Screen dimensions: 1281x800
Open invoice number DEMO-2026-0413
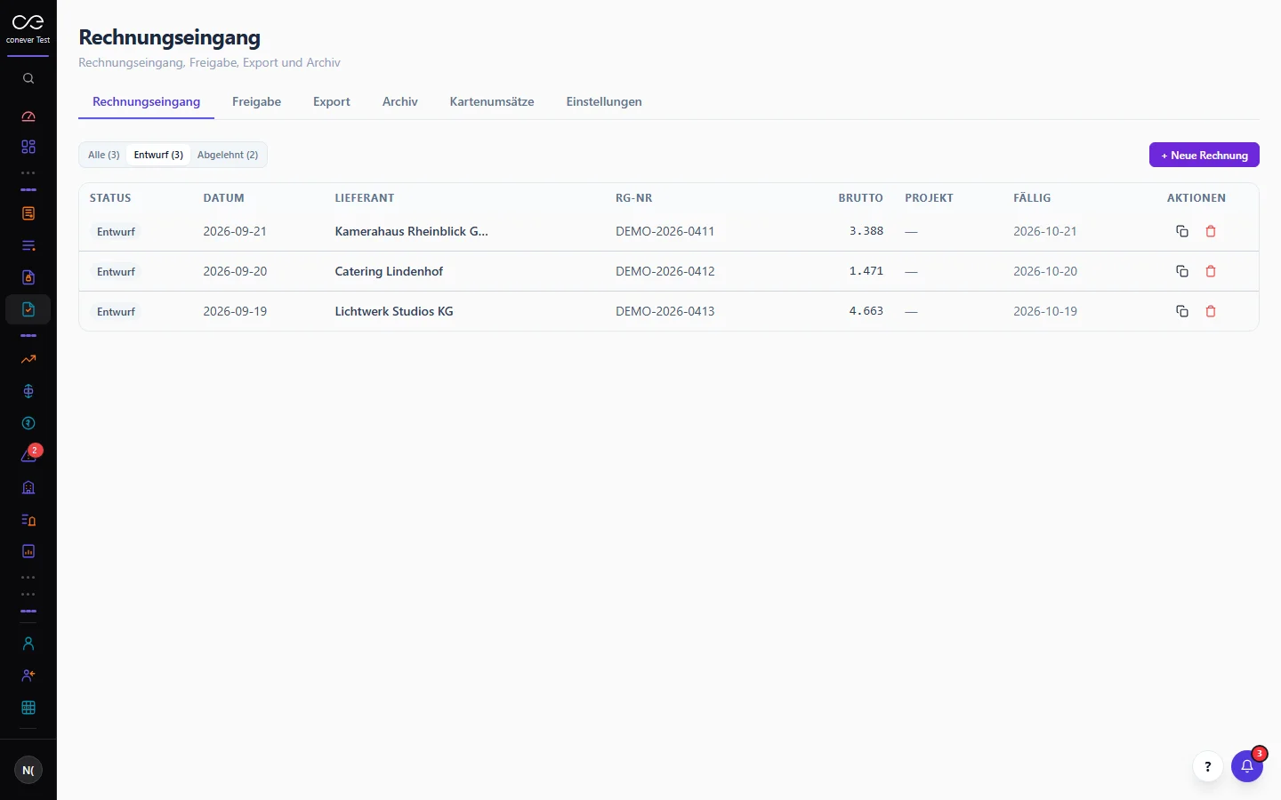[665, 311]
